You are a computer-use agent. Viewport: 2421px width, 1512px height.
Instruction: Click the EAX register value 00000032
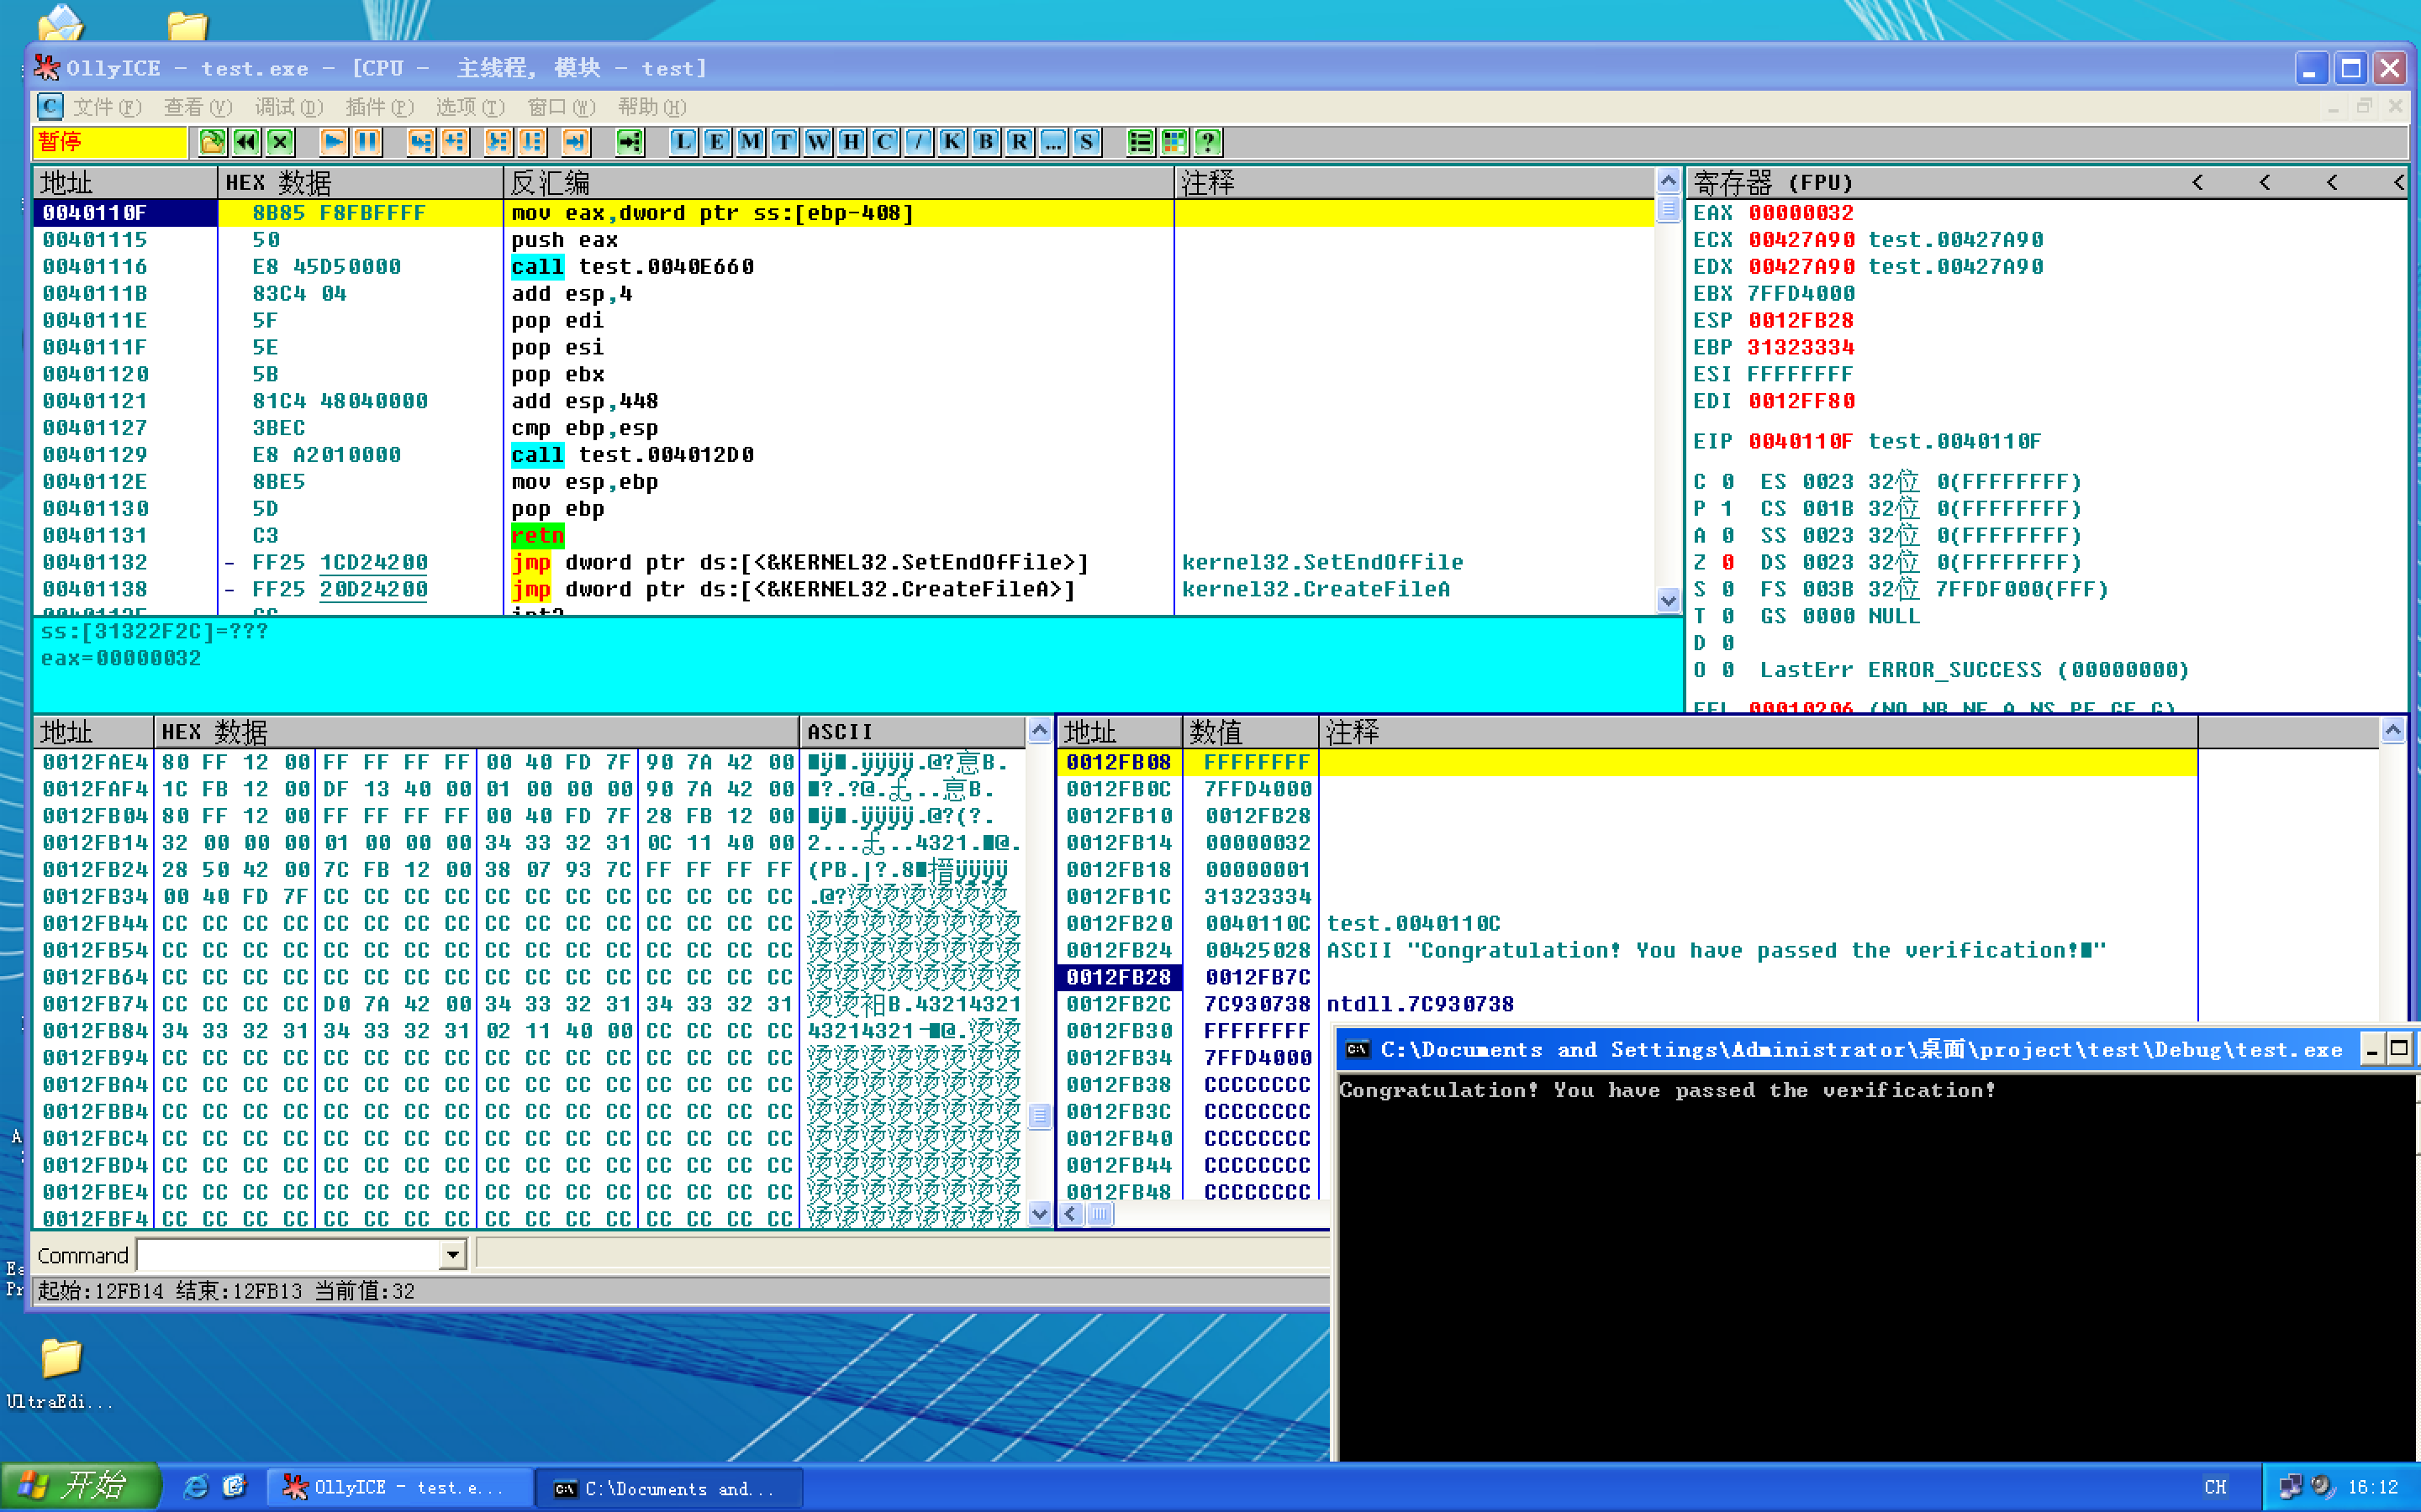tap(1801, 213)
